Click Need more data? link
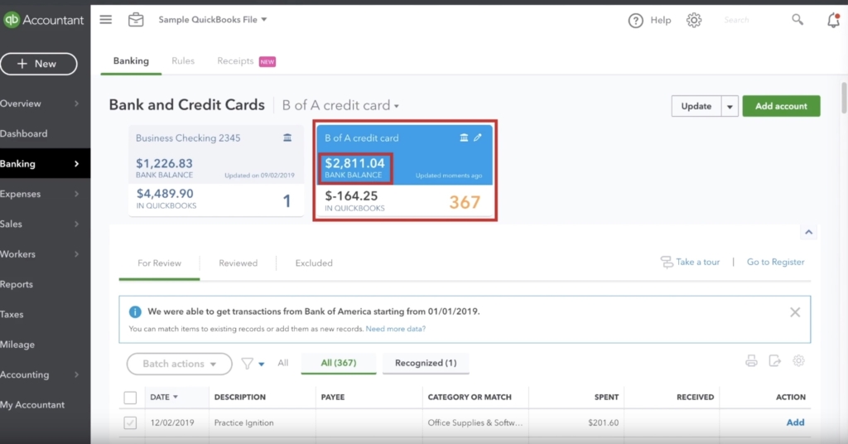Screen dimensions: 848x444 tap(395, 329)
